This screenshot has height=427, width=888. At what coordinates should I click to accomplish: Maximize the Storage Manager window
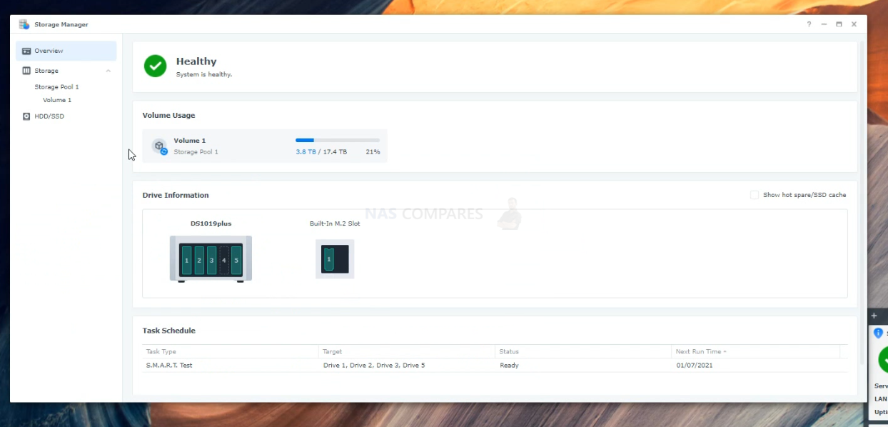click(x=839, y=24)
